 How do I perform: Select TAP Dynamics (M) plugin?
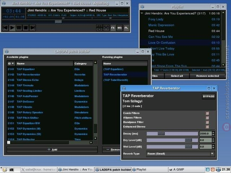tap(50, 129)
